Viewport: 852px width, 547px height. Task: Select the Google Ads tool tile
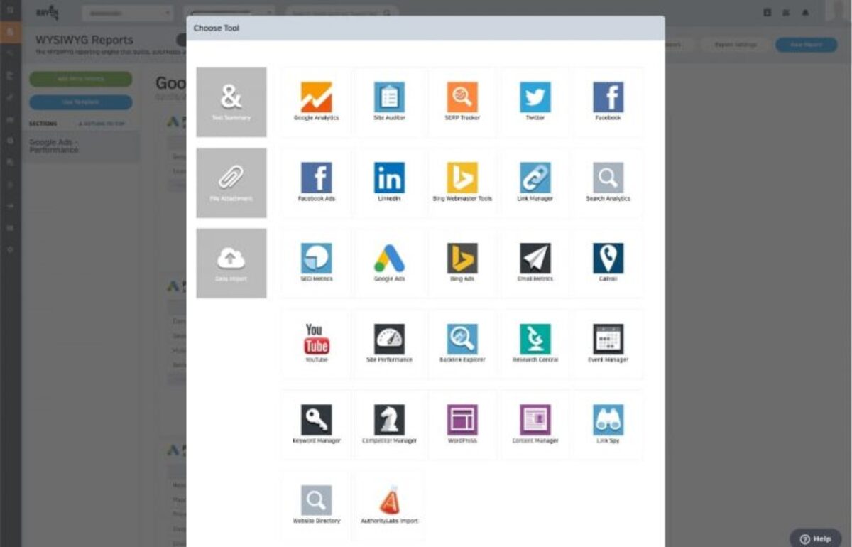pyautogui.click(x=389, y=264)
